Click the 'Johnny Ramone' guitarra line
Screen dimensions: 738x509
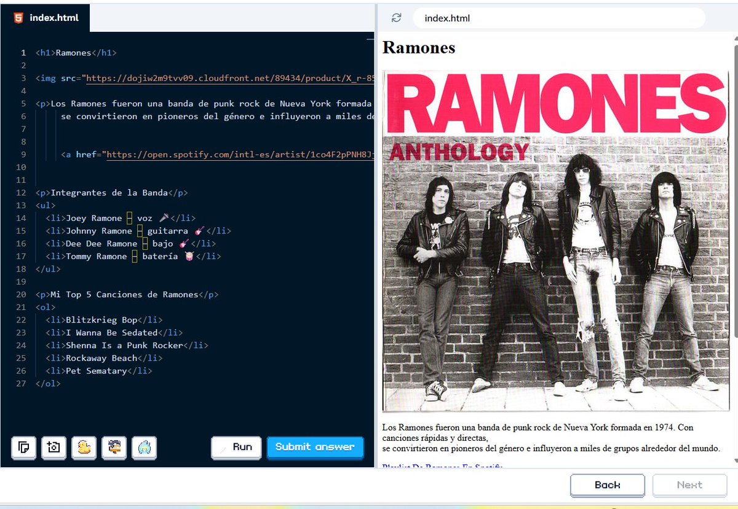tap(138, 231)
